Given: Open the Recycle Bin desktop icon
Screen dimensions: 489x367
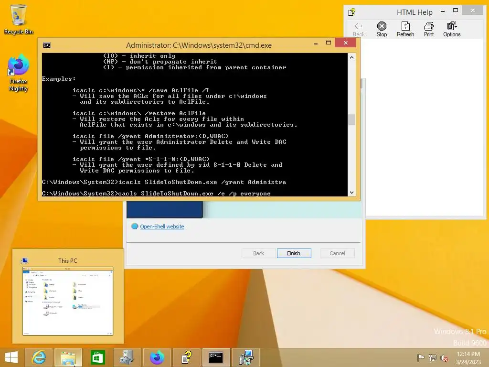Looking at the screenshot, I should pos(19,19).
